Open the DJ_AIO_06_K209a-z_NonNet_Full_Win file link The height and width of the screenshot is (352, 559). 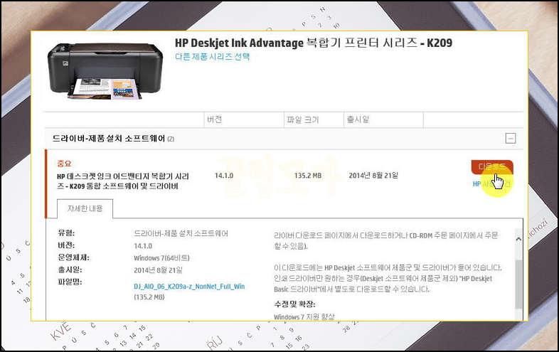point(189,287)
